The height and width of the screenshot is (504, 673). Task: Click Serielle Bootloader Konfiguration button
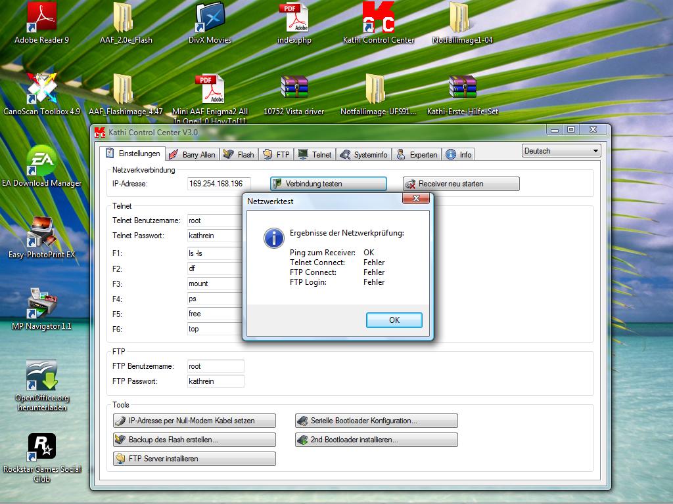coord(376,421)
